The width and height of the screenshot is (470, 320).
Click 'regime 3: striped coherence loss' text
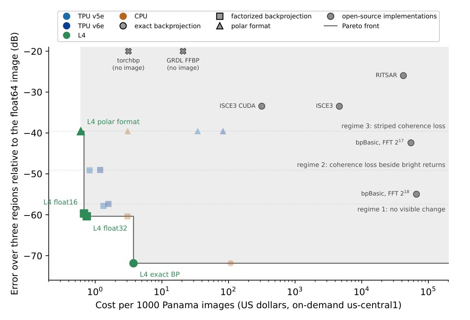(x=393, y=126)
